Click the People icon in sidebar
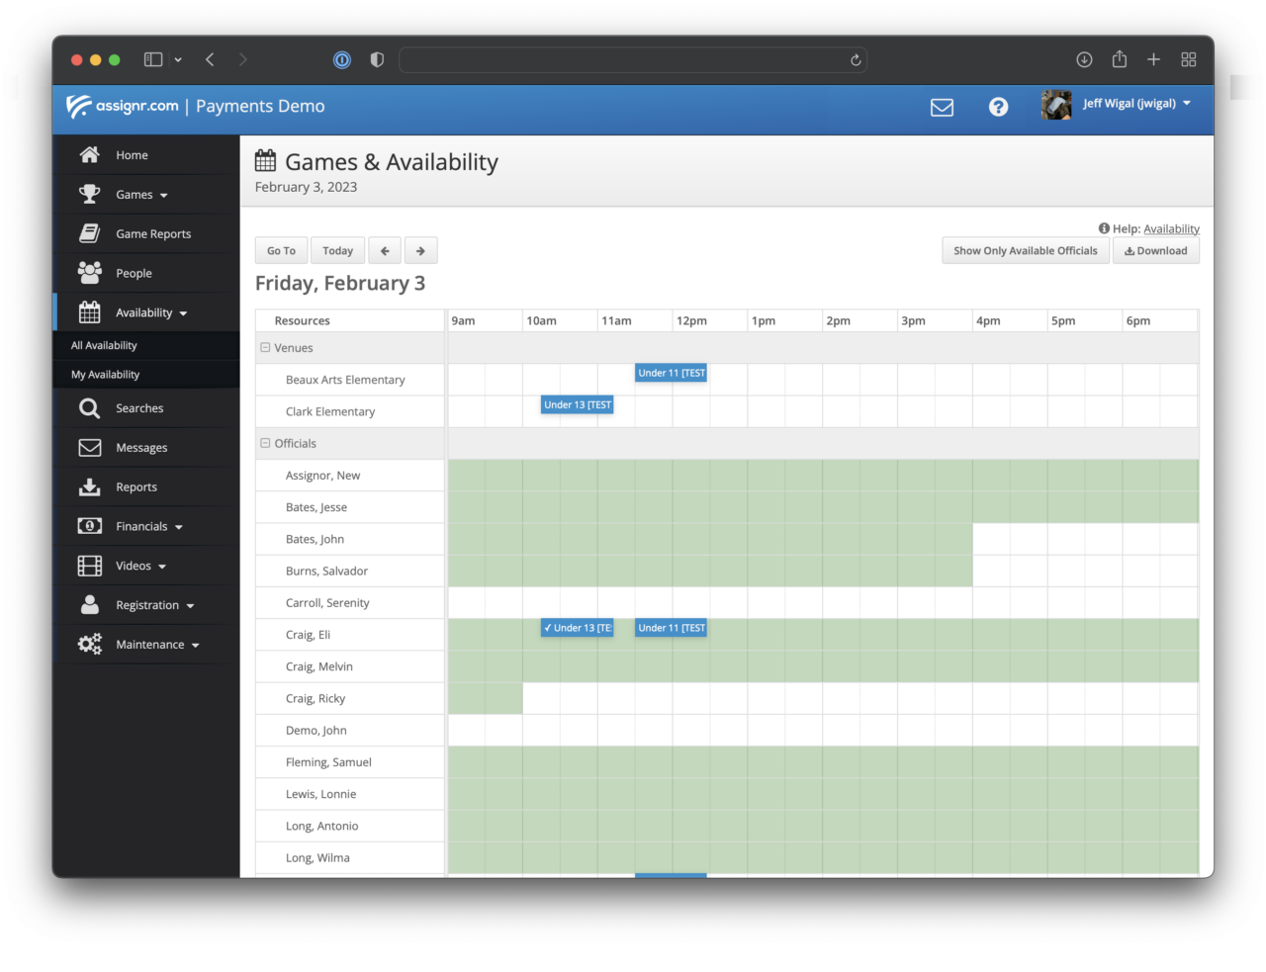The width and height of the screenshot is (1266, 972). click(x=90, y=273)
